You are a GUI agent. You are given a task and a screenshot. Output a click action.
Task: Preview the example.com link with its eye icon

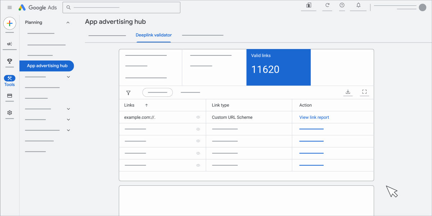(x=198, y=117)
